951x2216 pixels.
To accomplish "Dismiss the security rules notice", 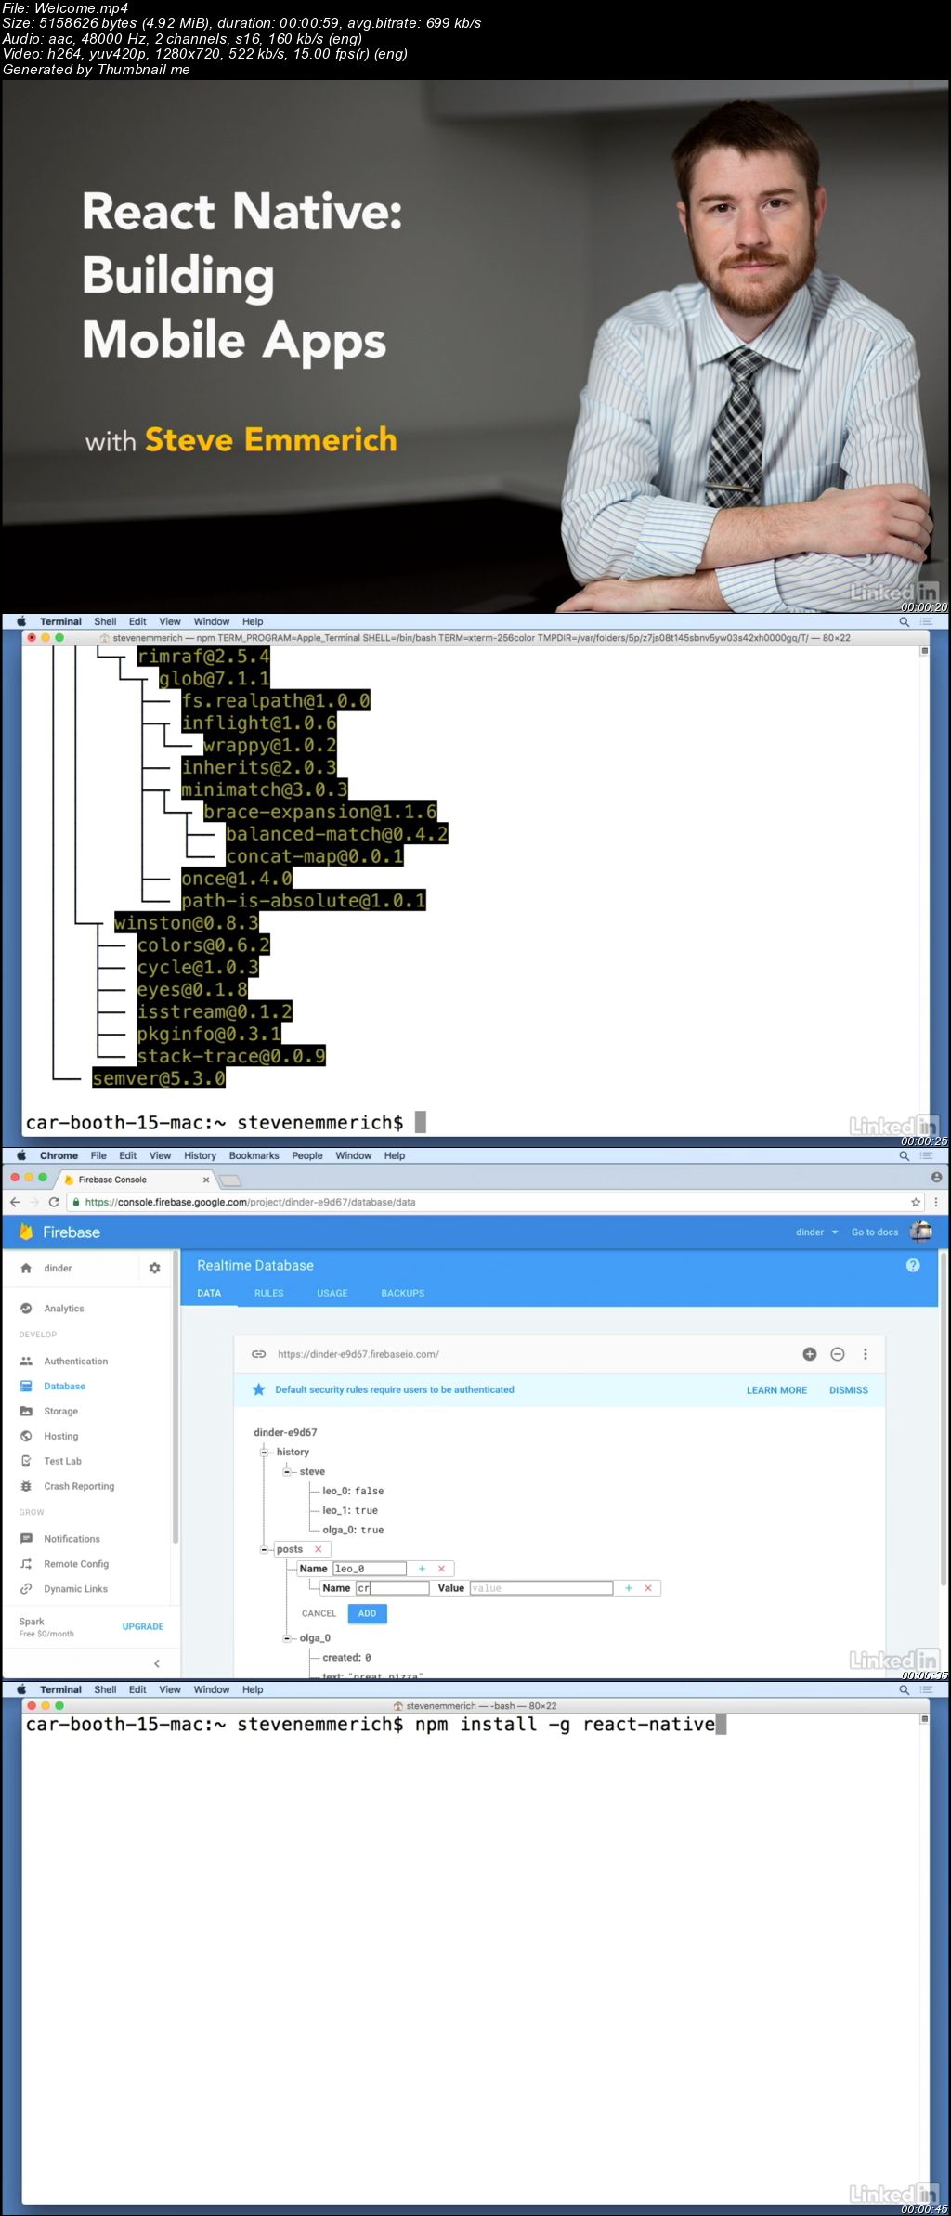I will (x=849, y=1390).
